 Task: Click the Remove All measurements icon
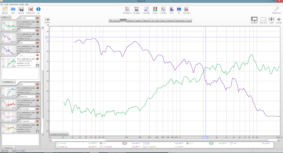point(31,10)
